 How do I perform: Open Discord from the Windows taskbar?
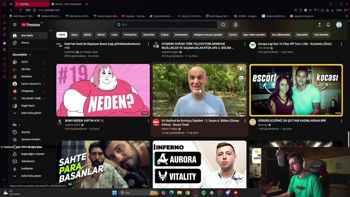(228, 193)
